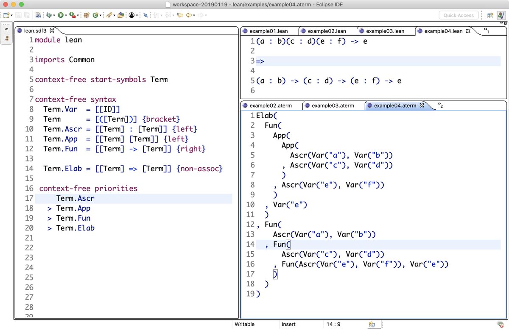This screenshot has width=509, height=330.
Task: Expand the Search toolbar dropdown arrow
Action: click(x=115, y=15)
